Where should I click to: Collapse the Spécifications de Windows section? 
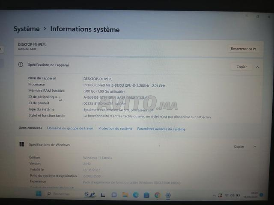(x=255, y=146)
